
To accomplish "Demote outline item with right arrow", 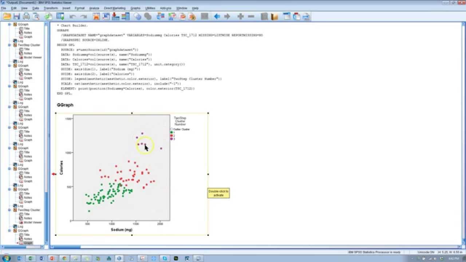I will [x=227, y=16].
